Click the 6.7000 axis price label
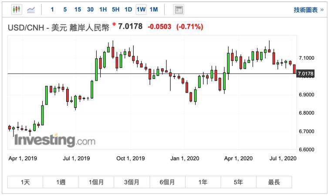 pos(307,132)
